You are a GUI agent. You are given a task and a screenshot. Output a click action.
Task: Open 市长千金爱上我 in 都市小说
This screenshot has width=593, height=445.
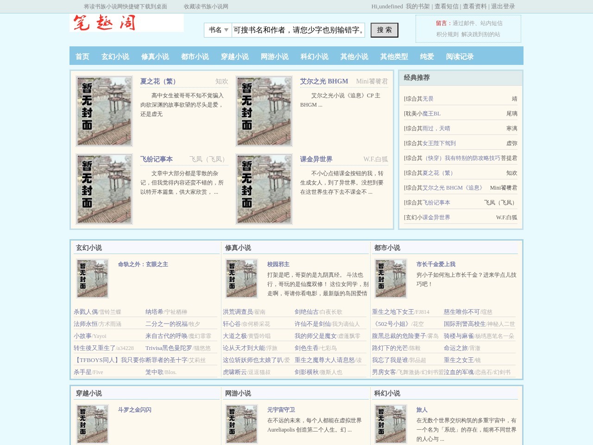(435, 264)
